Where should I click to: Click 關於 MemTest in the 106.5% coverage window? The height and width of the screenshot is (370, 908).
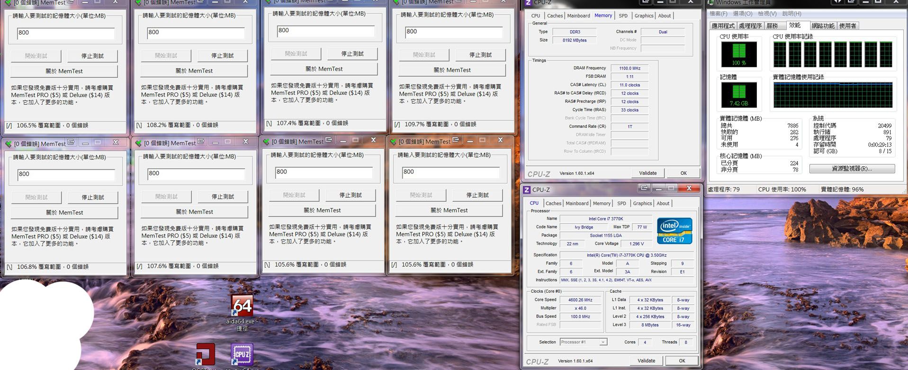(x=64, y=71)
